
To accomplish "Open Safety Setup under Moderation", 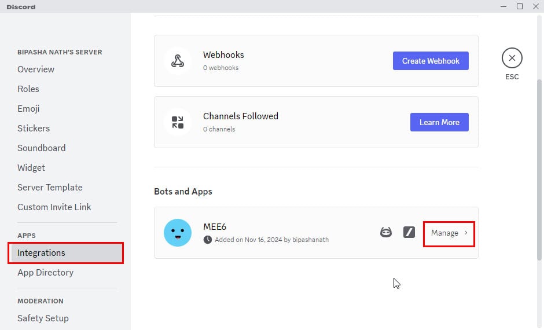I will pos(43,318).
